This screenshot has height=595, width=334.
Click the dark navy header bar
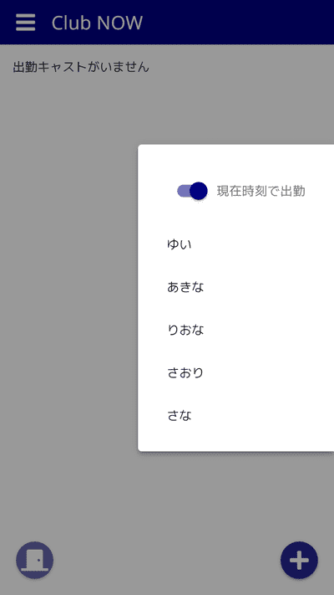tap(235, 23)
